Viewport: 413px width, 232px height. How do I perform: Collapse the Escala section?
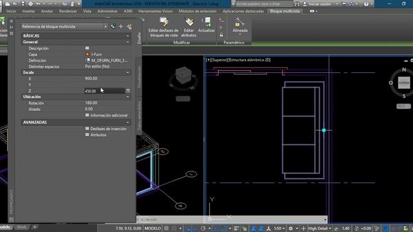(x=128, y=72)
